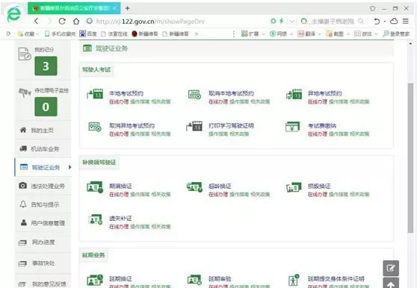
Task: Click 操作指南 under 取消本地考试预约
Action: (239, 101)
